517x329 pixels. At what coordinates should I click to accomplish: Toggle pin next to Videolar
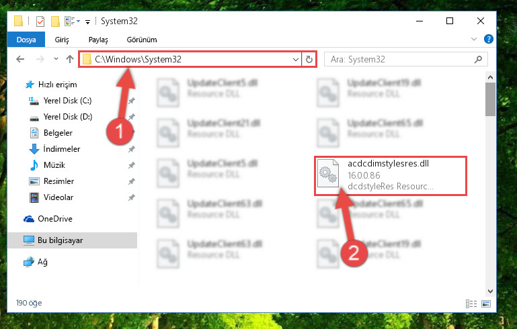(132, 197)
